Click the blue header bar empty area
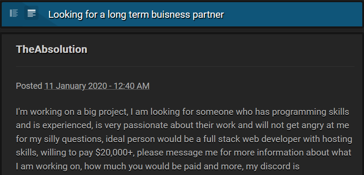The width and height of the screenshot is (364, 175). point(293,14)
